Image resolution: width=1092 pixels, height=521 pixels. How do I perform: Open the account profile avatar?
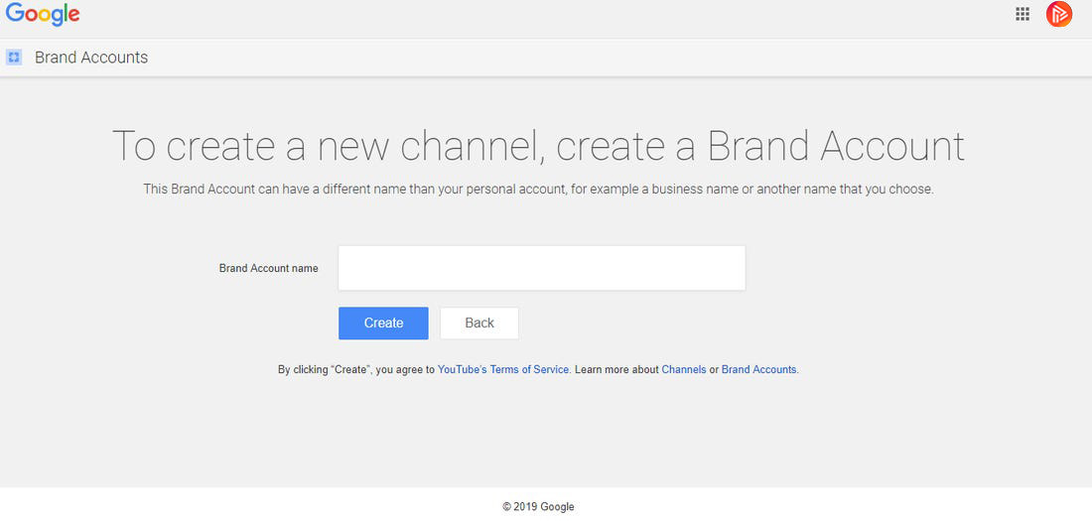pyautogui.click(x=1058, y=14)
